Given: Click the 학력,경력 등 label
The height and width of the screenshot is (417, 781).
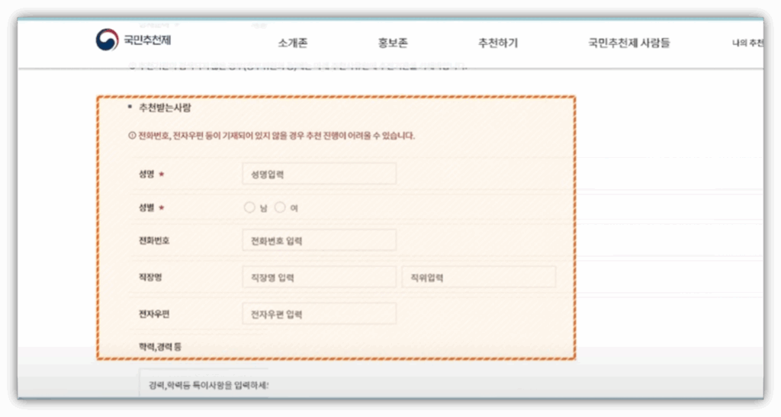Looking at the screenshot, I should (160, 347).
